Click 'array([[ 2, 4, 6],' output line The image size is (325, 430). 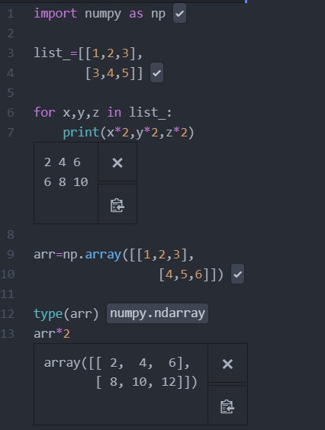point(117,363)
